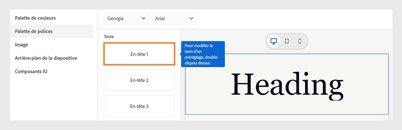Switch to desktop preview icon
The image size is (402, 130).
(274, 41)
